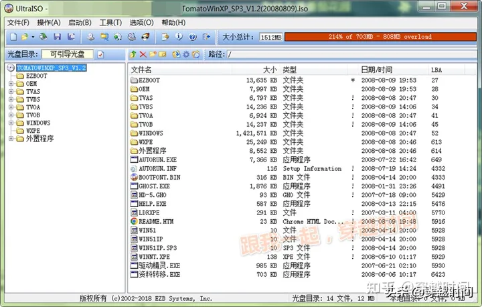Open the 选项(O) menu
This screenshot has width=482, height=307.
click(x=141, y=23)
